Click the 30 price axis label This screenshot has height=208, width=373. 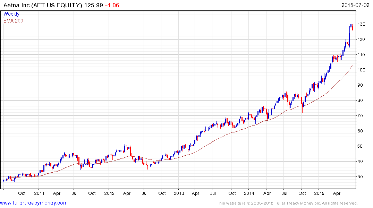360,176
